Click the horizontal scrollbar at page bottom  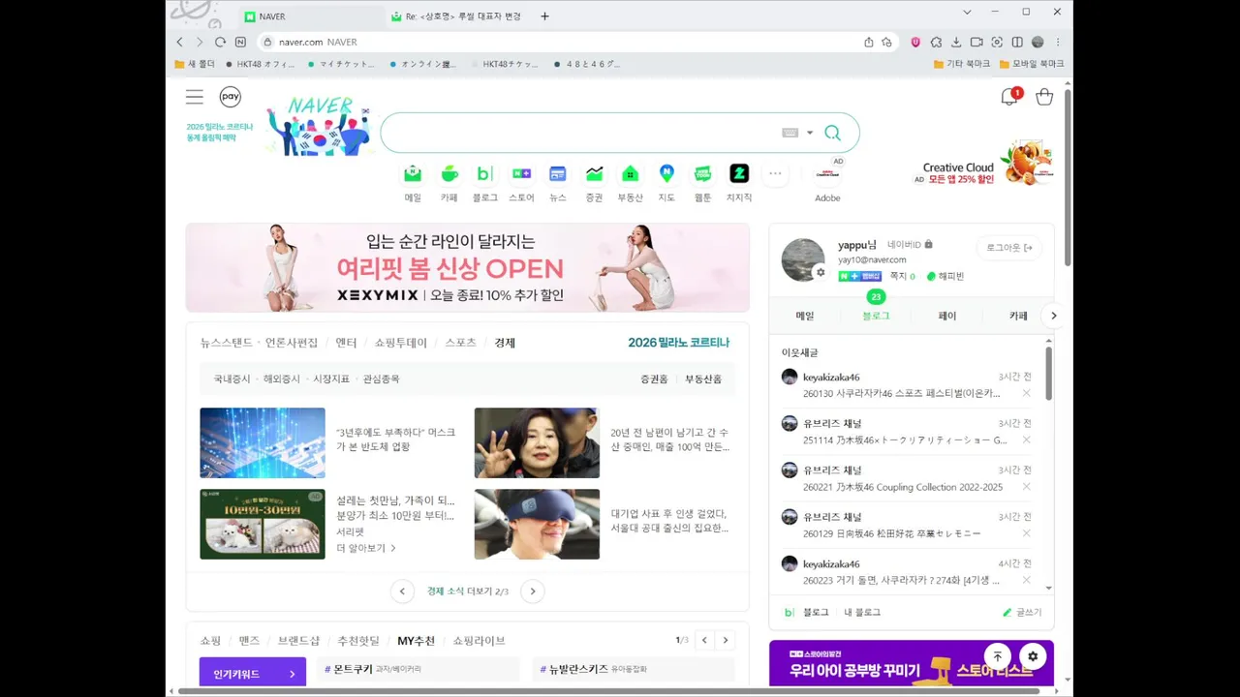608,691
